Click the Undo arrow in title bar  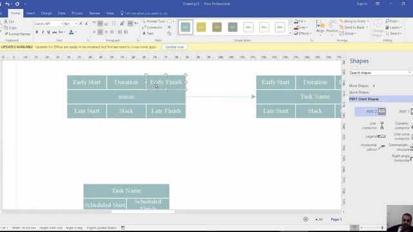(x=7, y=4)
